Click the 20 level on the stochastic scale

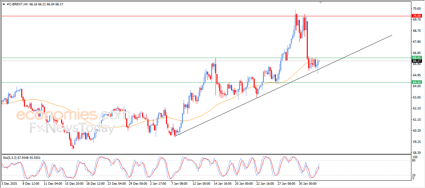click(x=414, y=175)
